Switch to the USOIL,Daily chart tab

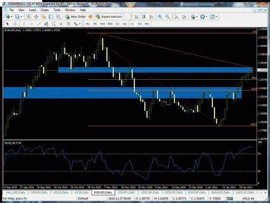click(x=61, y=193)
